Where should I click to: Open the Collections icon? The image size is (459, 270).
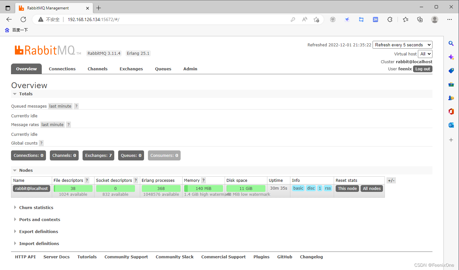(x=420, y=19)
